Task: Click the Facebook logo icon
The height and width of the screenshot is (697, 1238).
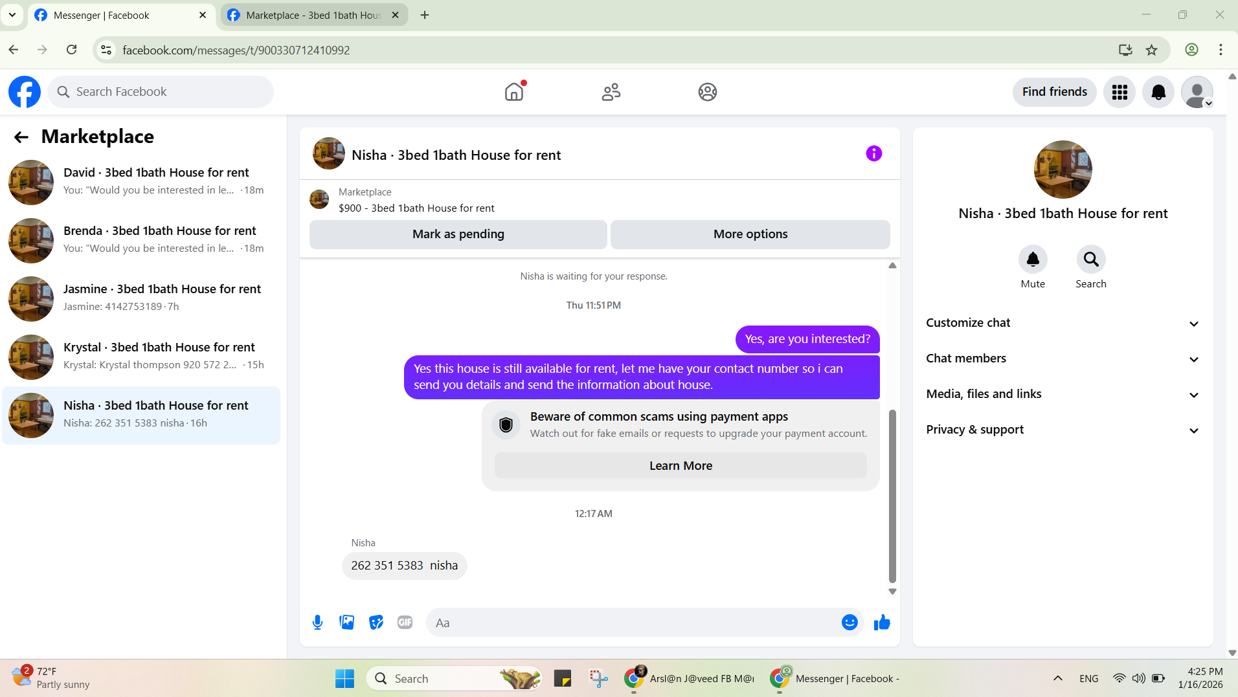Action: pos(25,92)
